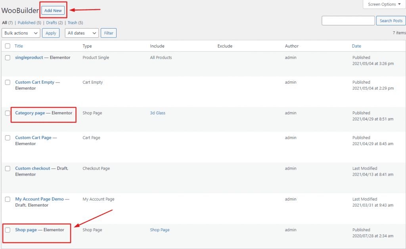Click the Search Posts button
Image resolution: width=406 pixels, height=249 pixels.
pos(391,20)
